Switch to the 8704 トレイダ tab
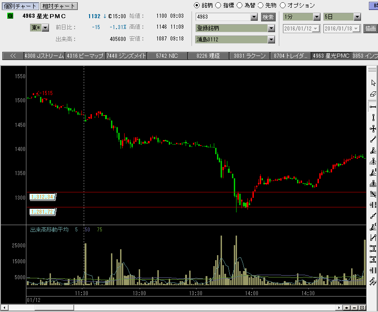Viewport: 378px width, 312px height. (291, 56)
